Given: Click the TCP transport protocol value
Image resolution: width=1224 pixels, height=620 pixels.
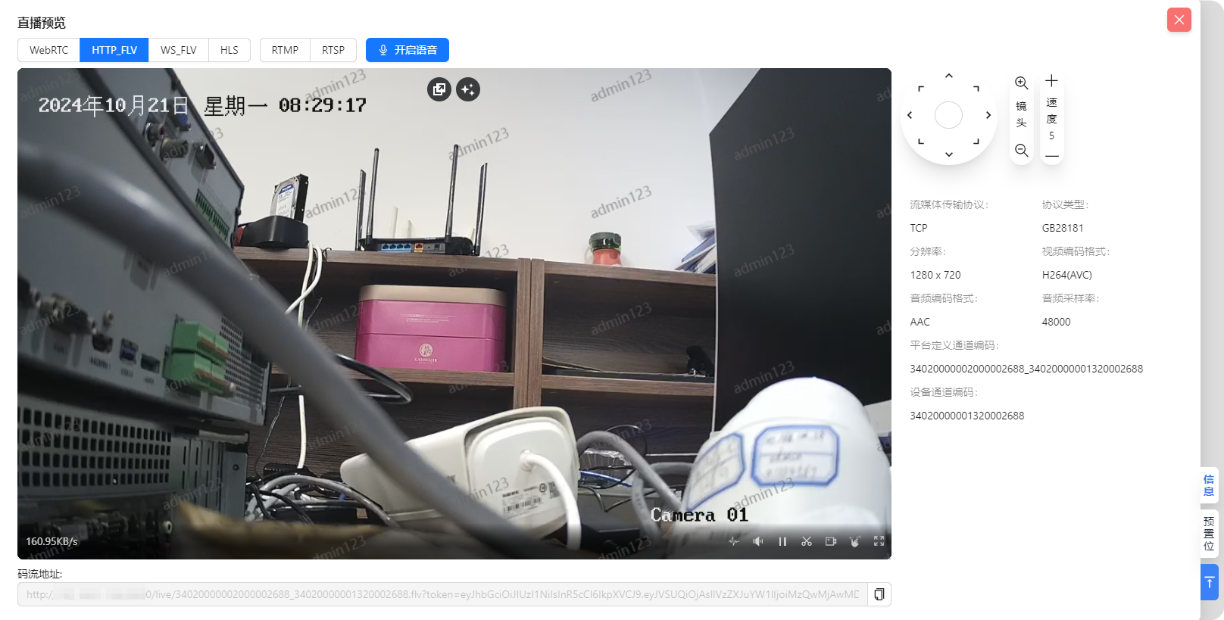Looking at the screenshot, I should pyautogui.click(x=919, y=228).
